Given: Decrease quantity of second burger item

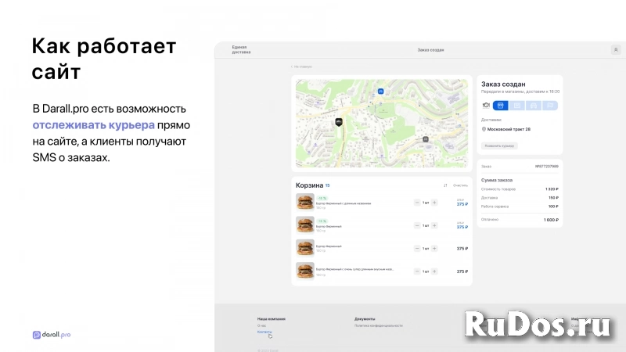Looking at the screenshot, I should click(x=417, y=226).
